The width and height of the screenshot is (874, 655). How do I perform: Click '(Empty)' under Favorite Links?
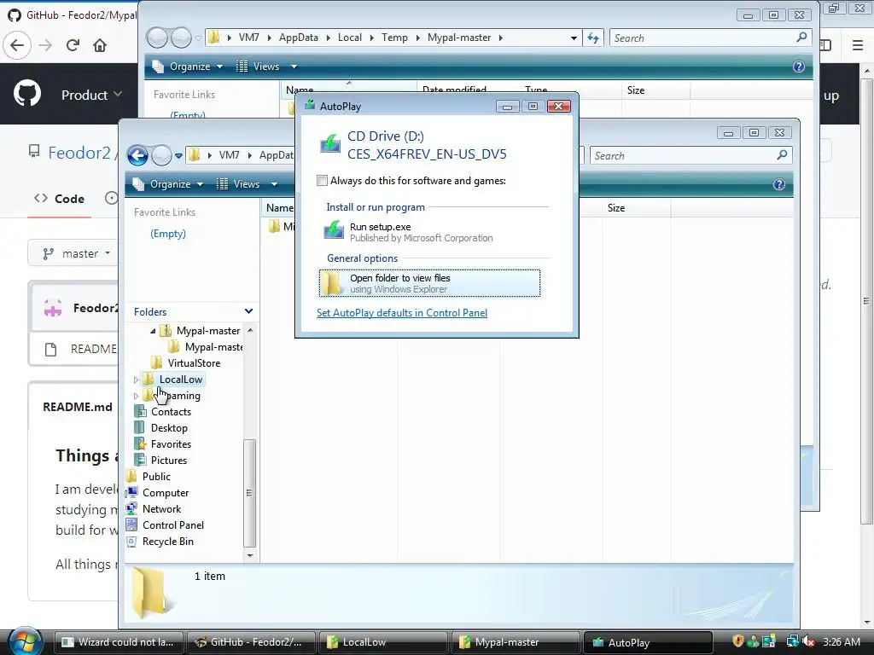168,234
